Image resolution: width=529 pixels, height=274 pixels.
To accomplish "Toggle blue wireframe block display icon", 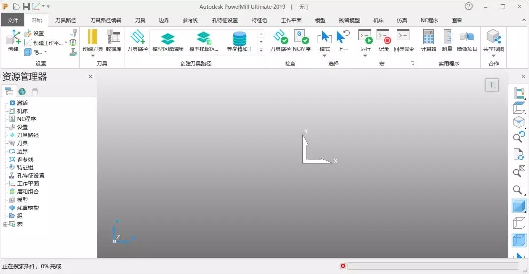I will pyautogui.click(x=519, y=240).
